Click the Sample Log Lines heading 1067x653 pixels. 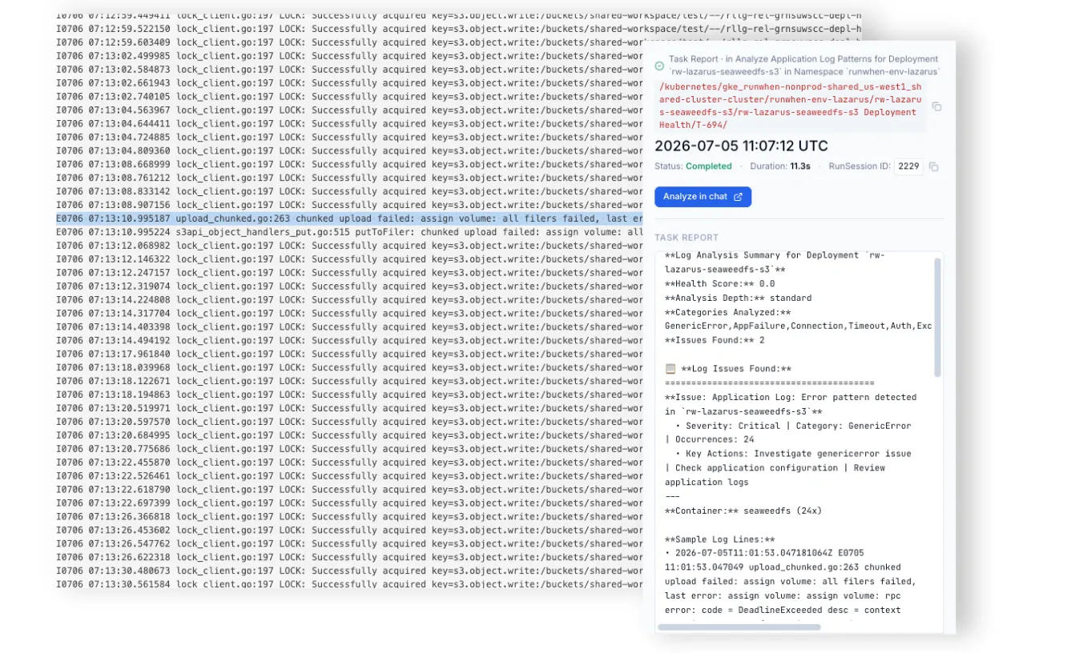pos(719,539)
